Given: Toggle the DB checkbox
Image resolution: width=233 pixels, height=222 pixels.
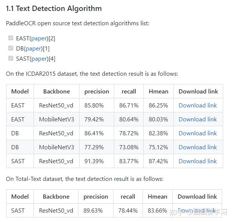Looking at the screenshot, I should (11, 48).
